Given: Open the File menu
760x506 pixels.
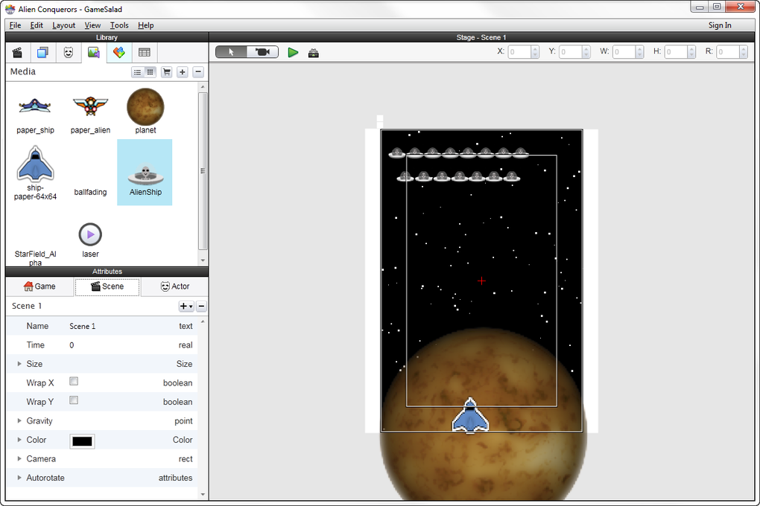Looking at the screenshot, I should (15, 25).
